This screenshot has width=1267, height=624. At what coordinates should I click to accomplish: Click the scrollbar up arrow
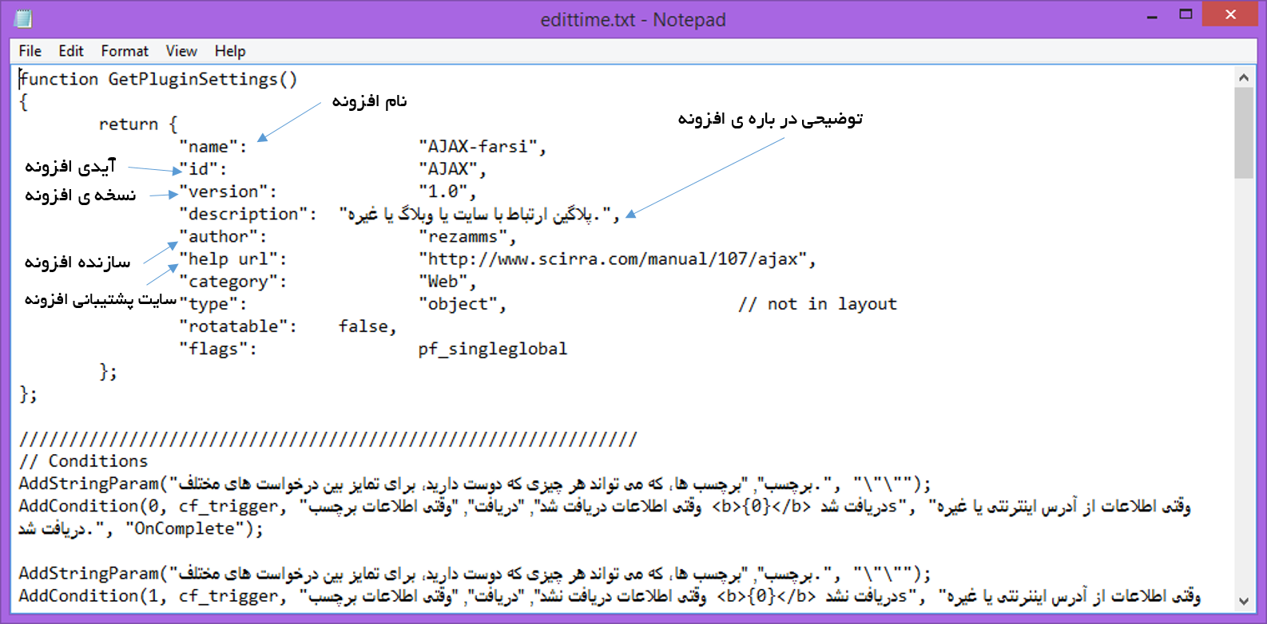pos(1243,77)
